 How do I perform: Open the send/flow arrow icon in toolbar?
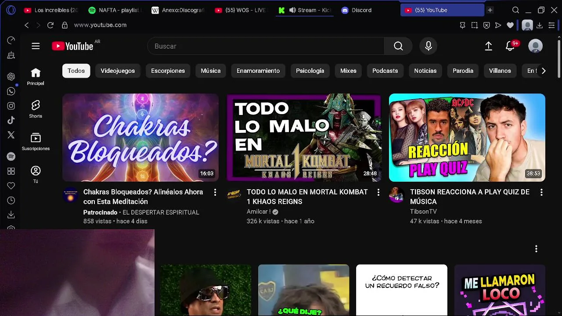click(x=498, y=25)
